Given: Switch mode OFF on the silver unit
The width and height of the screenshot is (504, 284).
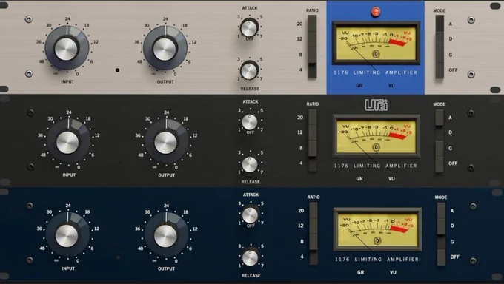Looking at the screenshot, I should pyautogui.click(x=440, y=70).
